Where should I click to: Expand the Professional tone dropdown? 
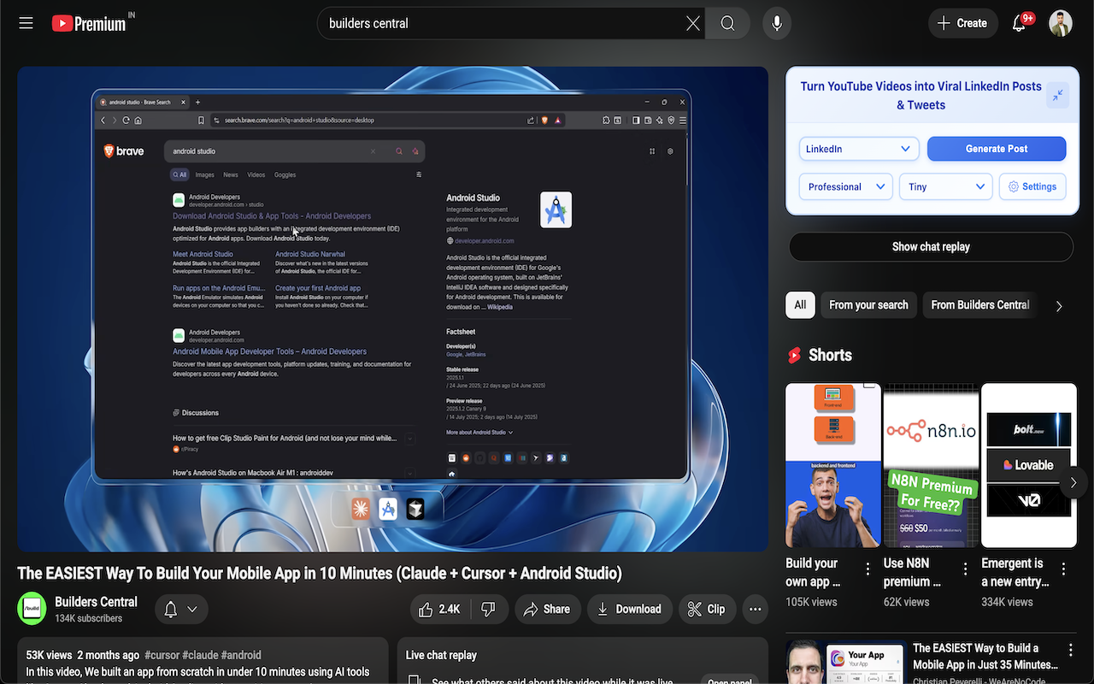pos(845,186)
